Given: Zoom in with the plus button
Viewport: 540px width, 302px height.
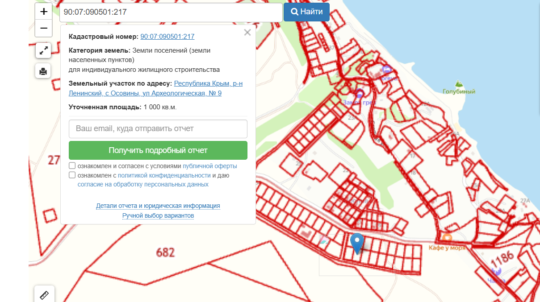Looking at the screenshot, I should (x=44, y=12).
